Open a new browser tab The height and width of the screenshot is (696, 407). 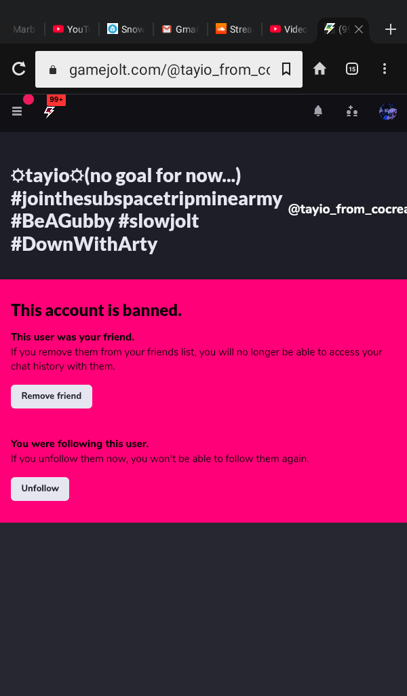(x=390, y=29)
